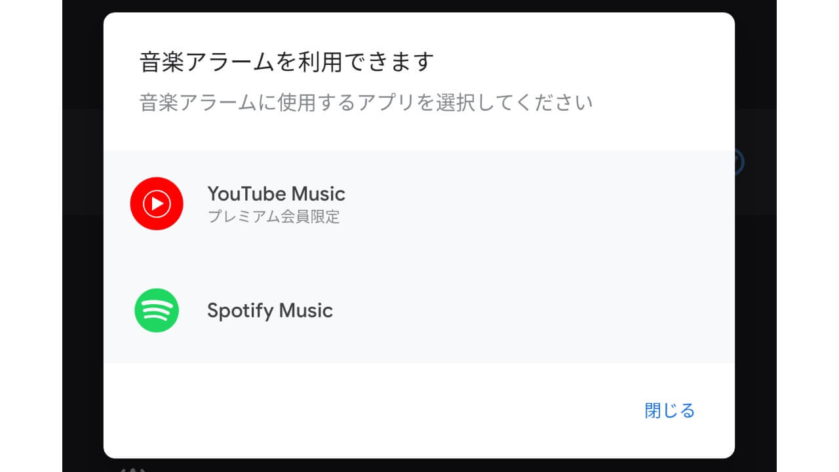Screen dimensions: 839x472
Task: Tap empty space right of Spotify Music label
Action: click(524, 310)
